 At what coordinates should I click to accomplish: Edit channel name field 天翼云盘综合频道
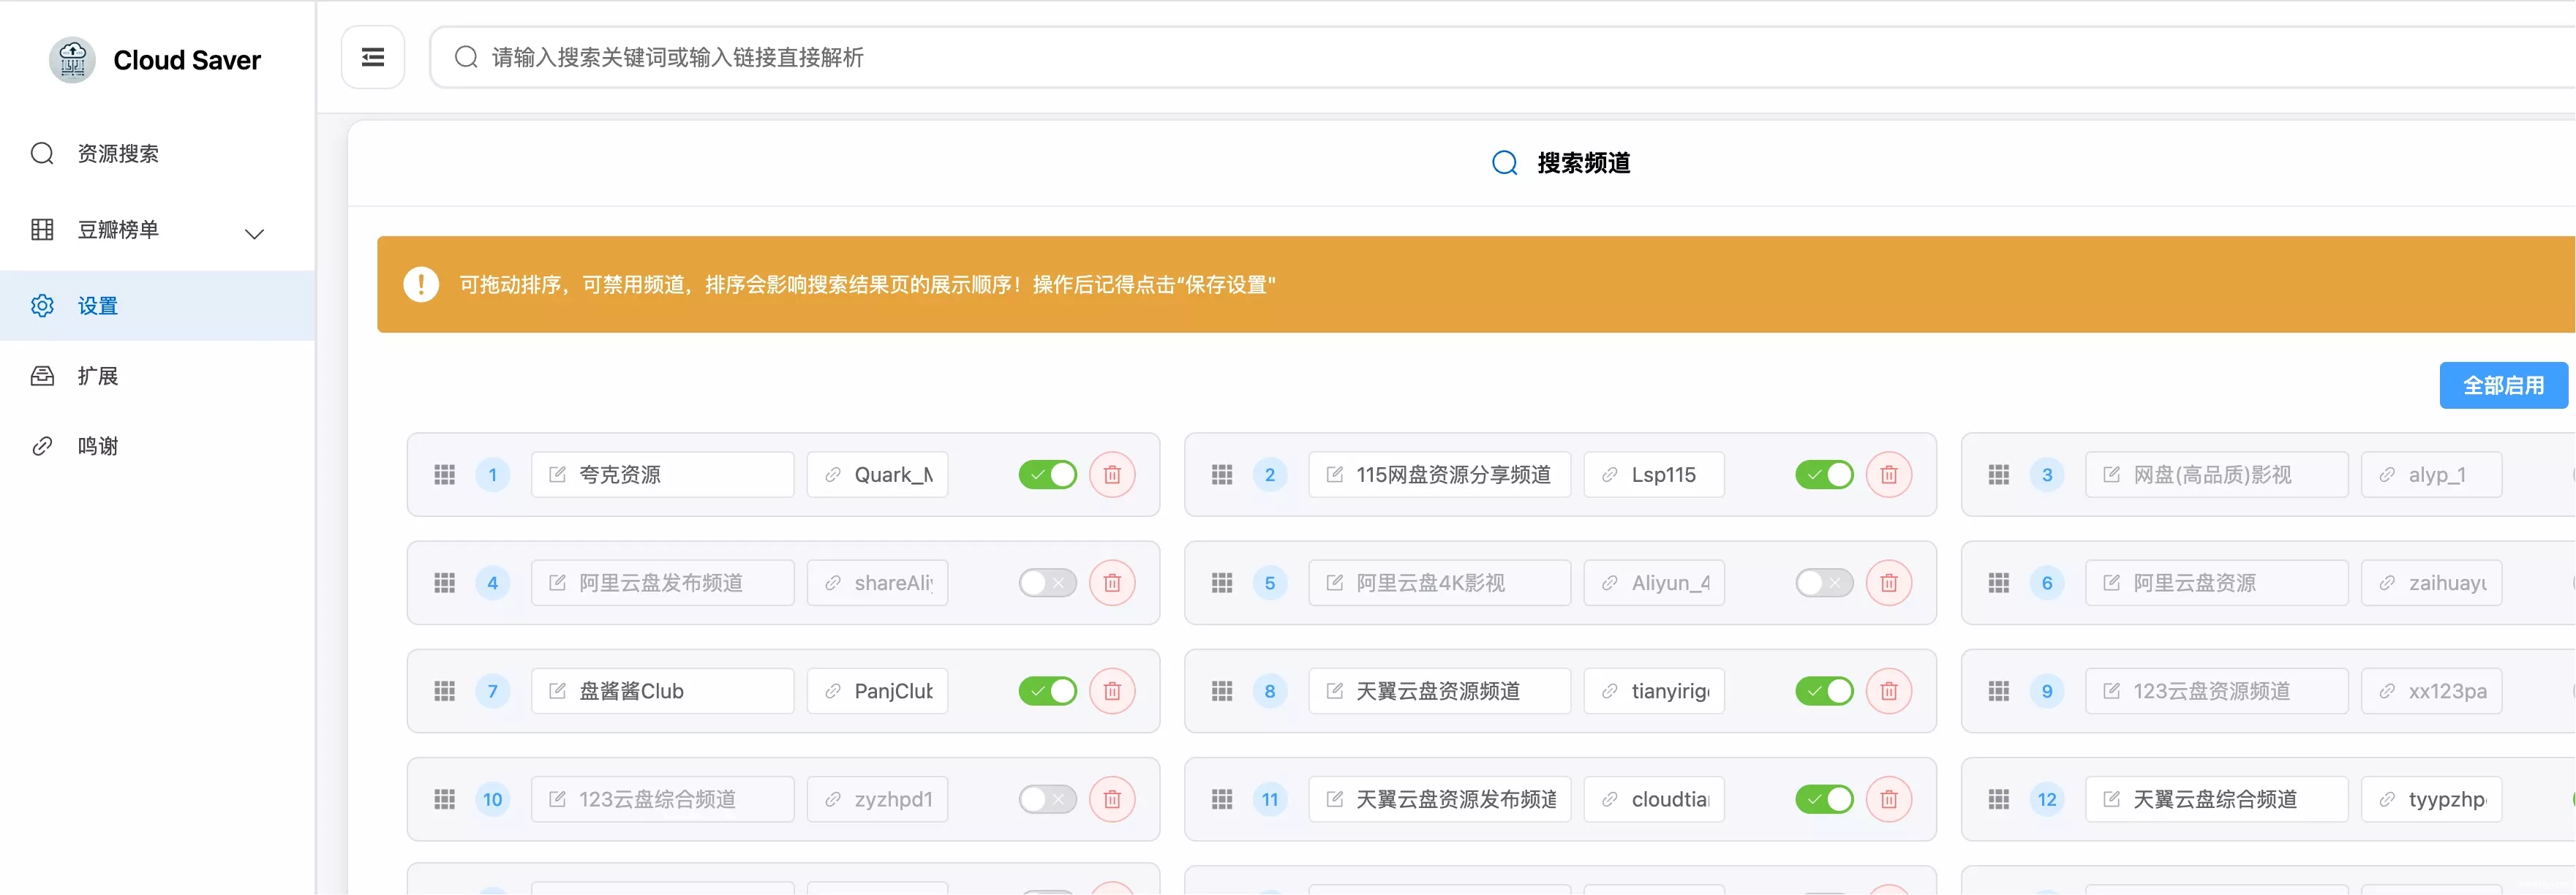pyautogui.click(x=2217, y=799)
